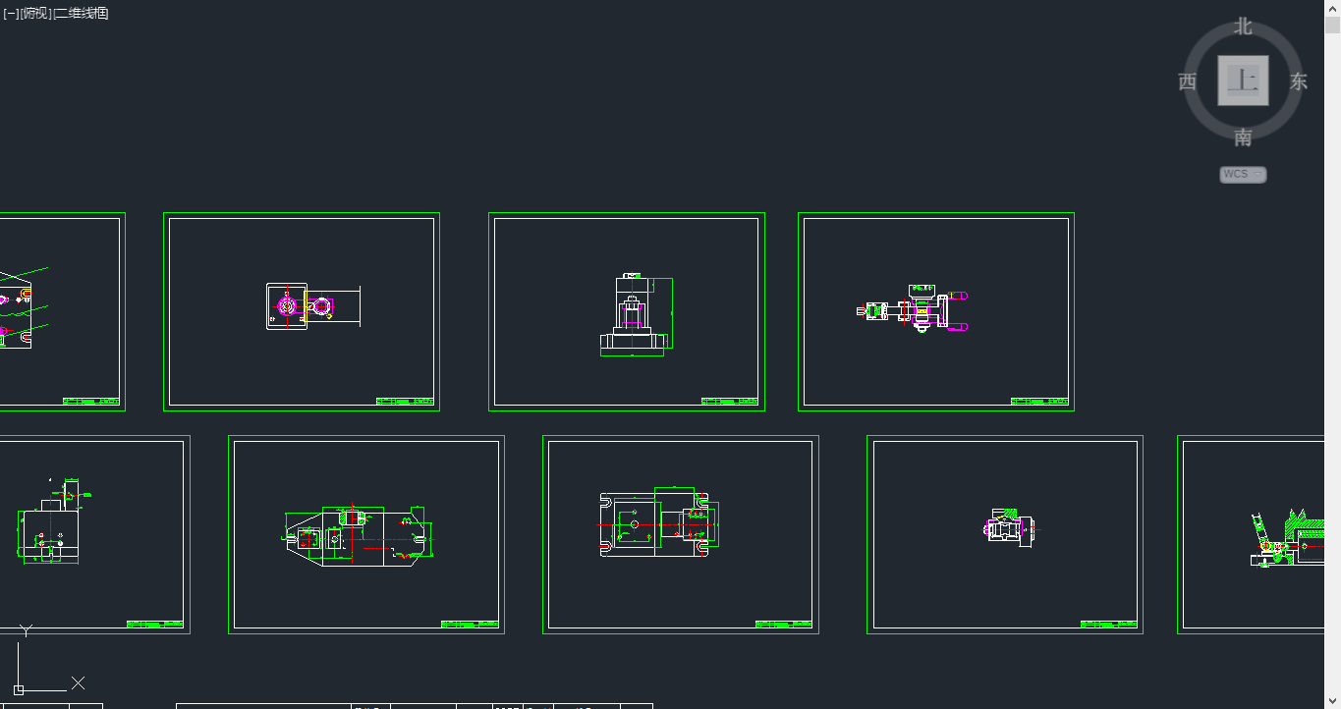The height and width of the screenshot is (709, 1341).
Task: Click title block of the square plate sheet
Action: click(x=406, y=401)
